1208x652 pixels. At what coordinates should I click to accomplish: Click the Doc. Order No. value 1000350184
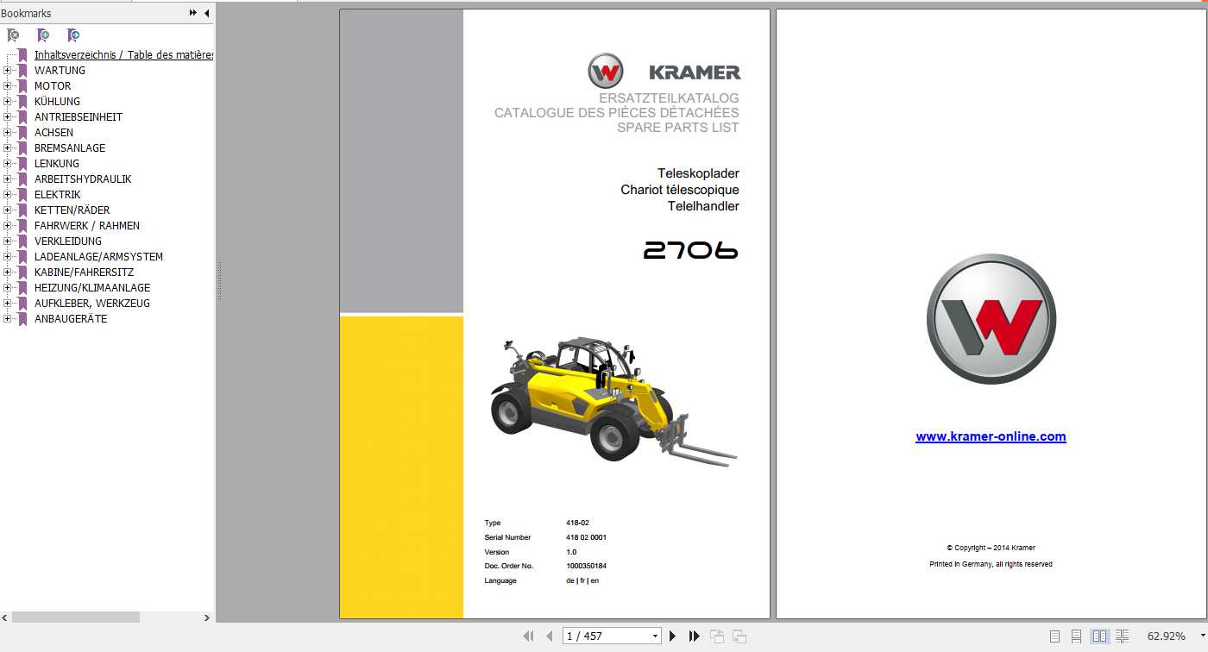tap(586, 567)
